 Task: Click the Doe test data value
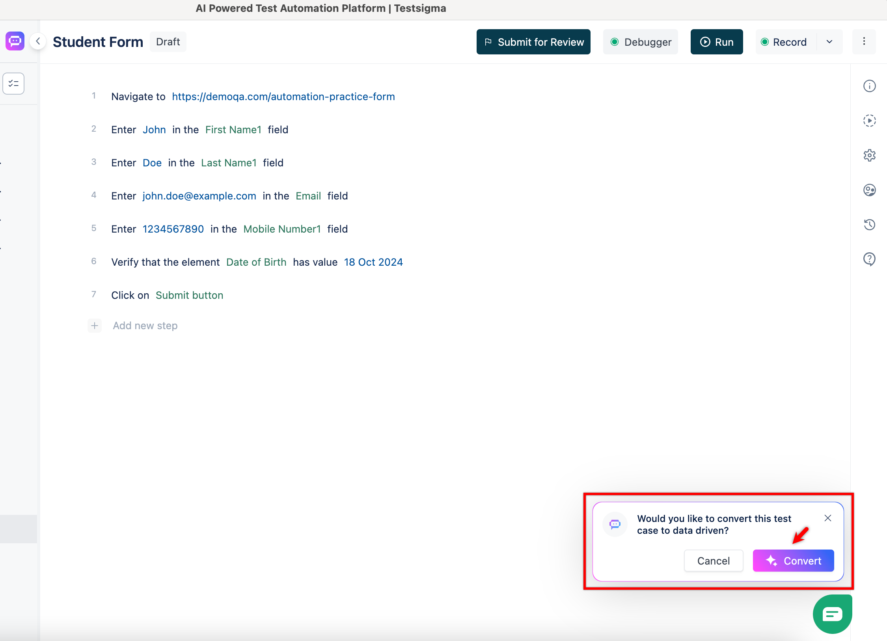[152, 163]
